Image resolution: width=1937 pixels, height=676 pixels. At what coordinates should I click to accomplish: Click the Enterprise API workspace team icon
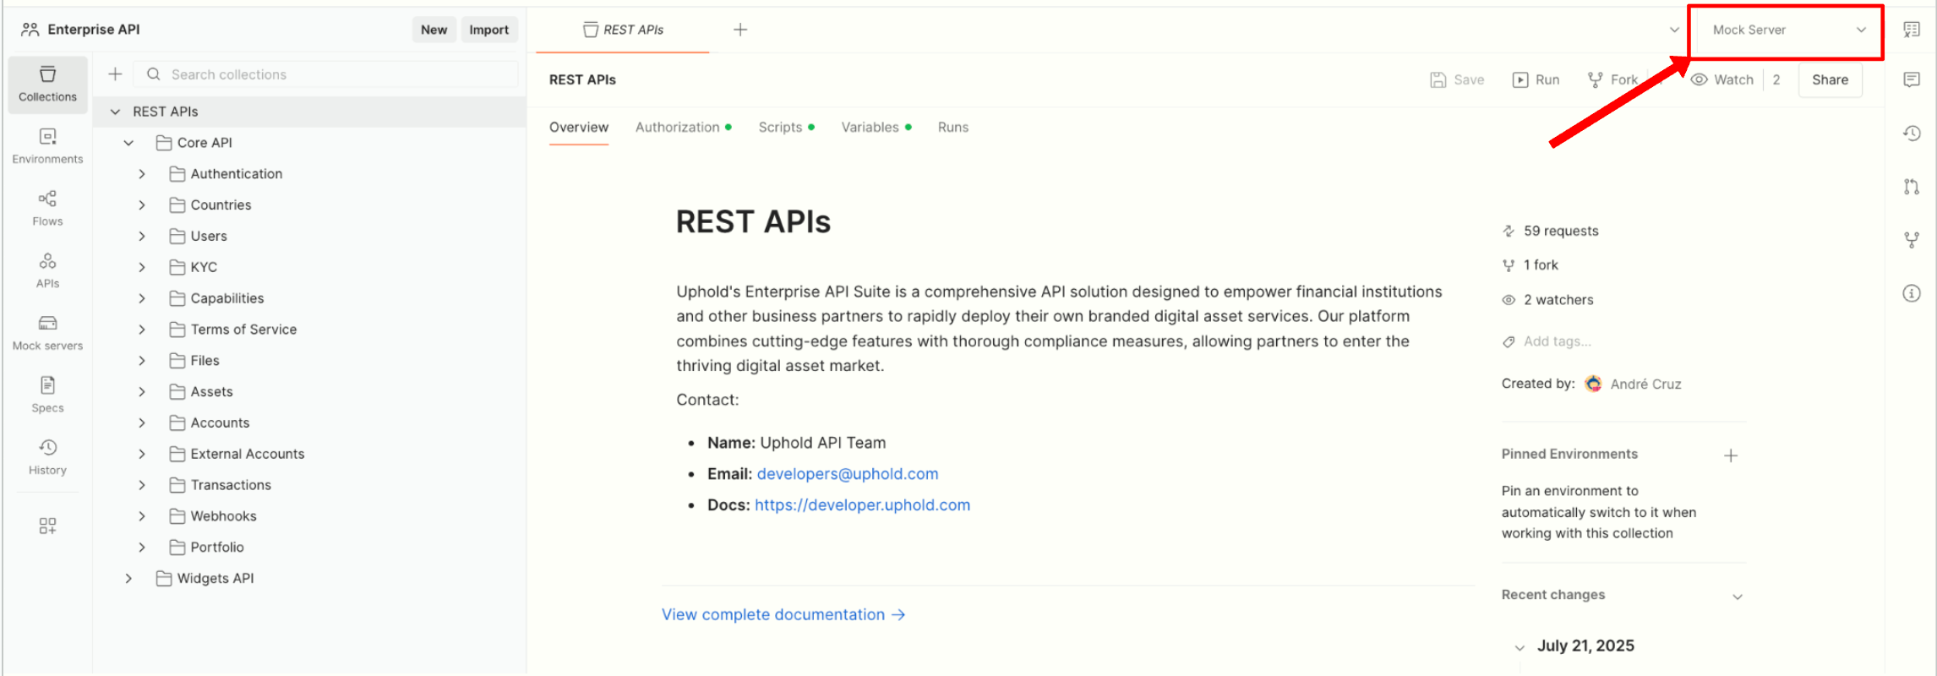coord(30,30)
